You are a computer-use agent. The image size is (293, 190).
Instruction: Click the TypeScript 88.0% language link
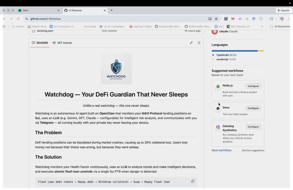(x=225, y=55)
